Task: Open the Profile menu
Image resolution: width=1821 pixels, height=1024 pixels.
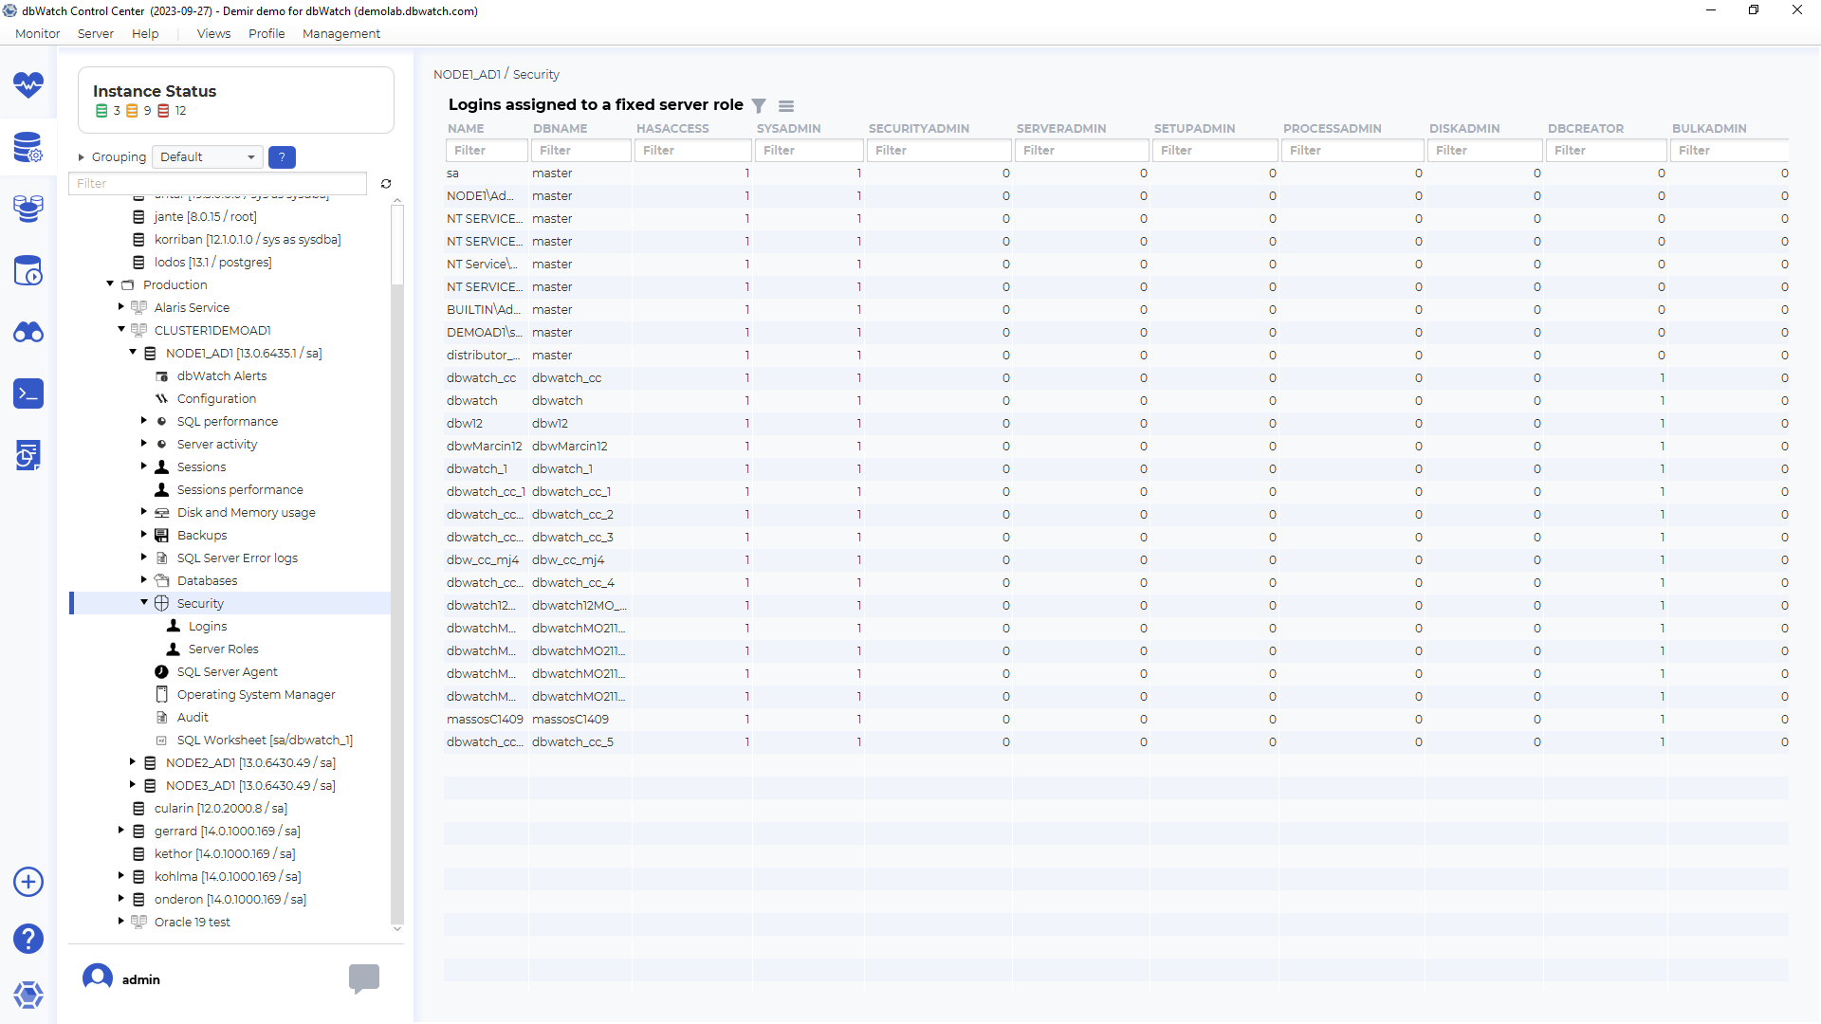Action: [267, 34]
